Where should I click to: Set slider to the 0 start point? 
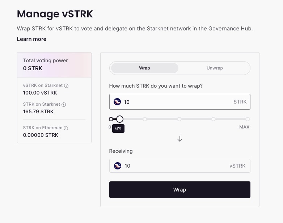pyautogui.click(x=111, y=119)
